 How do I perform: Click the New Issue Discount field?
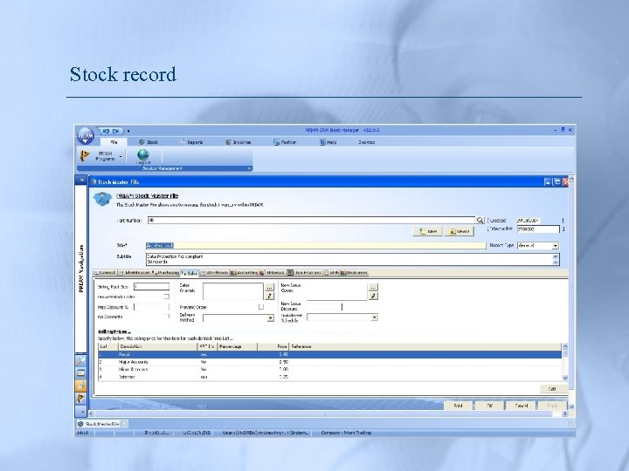tap(324, 307)
